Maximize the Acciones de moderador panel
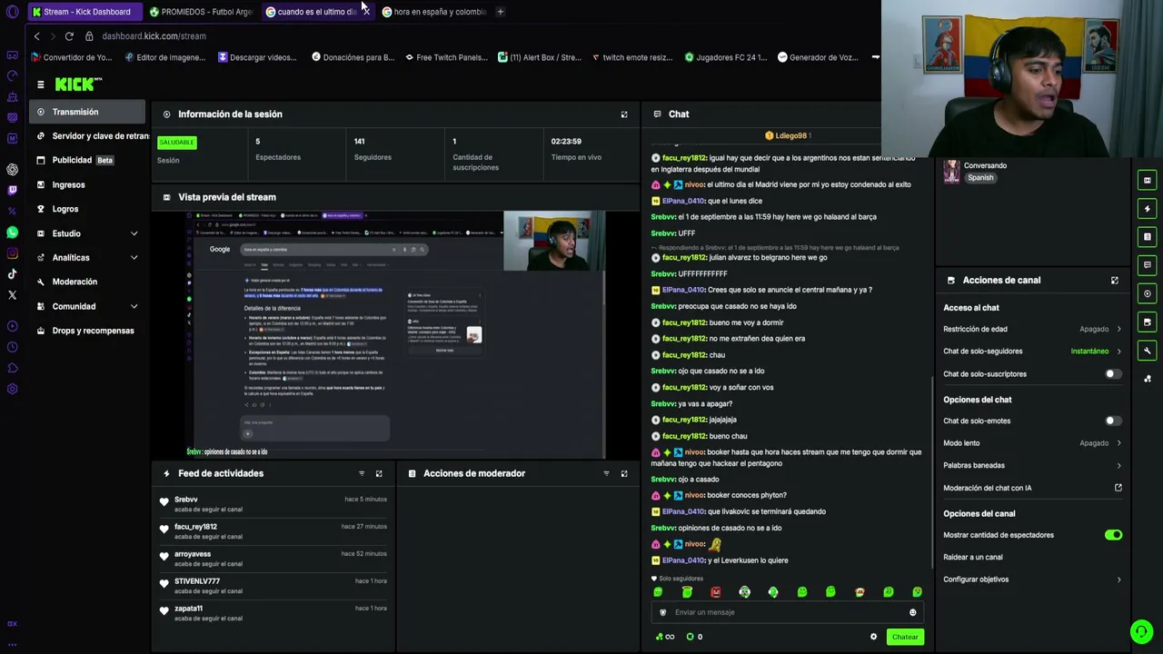 tap(624, 473)
